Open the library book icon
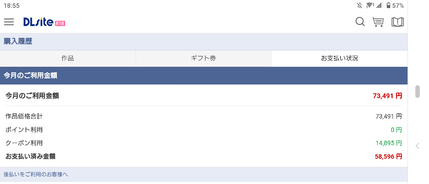 click(x=398, y=22)
